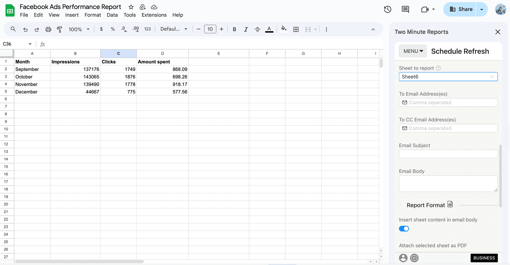This screenshot has width=510, height=265.
Task: Format selected cells as currency
Action: 101,29
